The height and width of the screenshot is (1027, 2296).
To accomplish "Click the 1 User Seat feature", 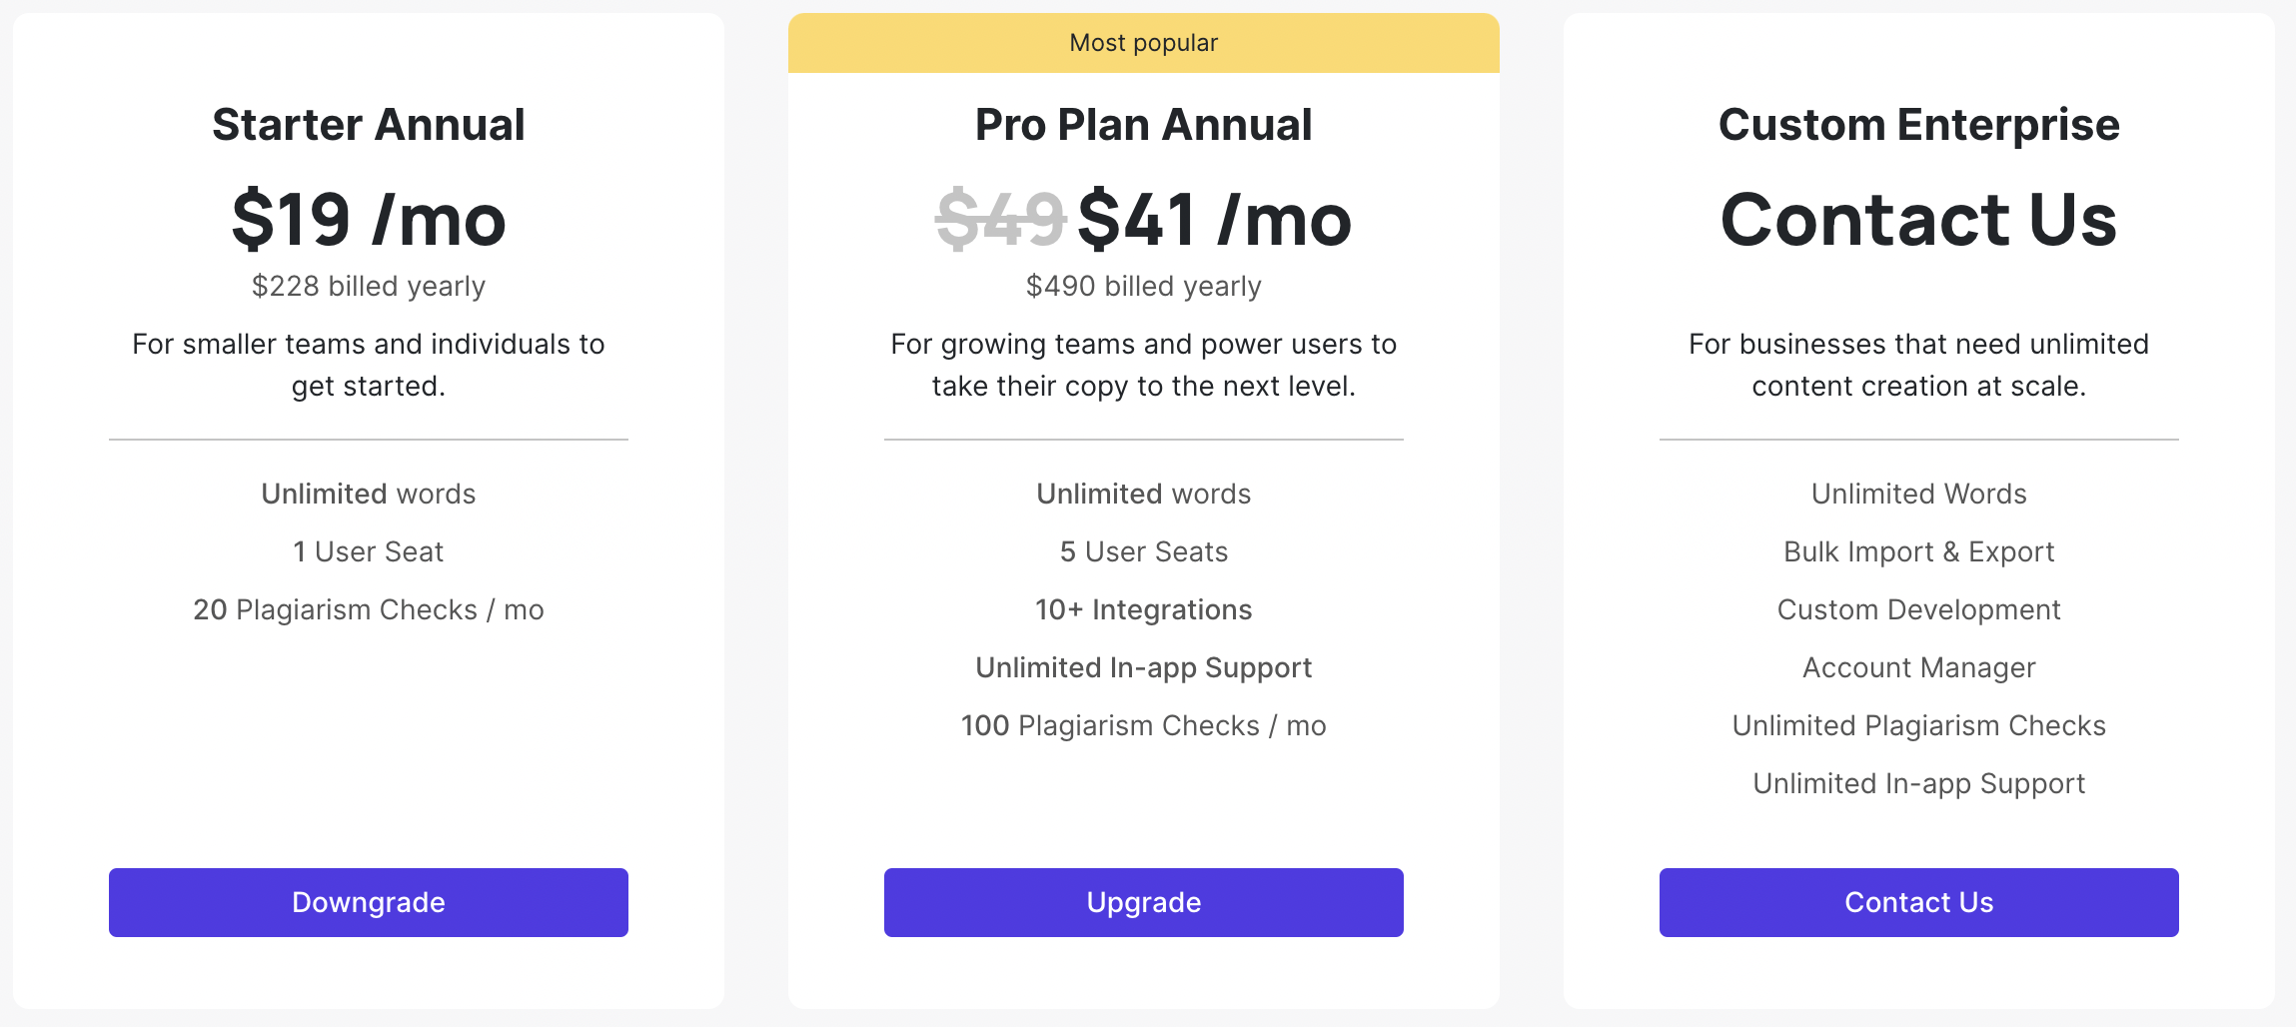I will pos(369,551).
